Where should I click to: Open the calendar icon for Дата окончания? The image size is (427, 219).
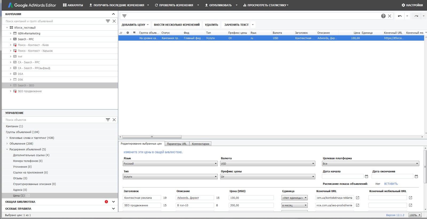point(416,176)
